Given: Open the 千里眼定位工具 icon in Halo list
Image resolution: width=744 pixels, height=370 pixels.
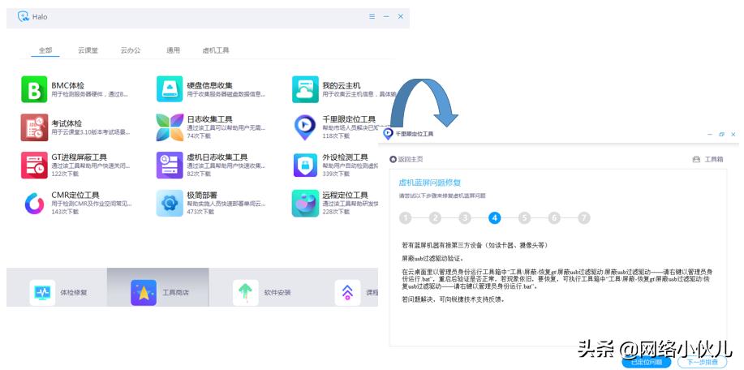Looking at the screenshot, I should 305,127.
